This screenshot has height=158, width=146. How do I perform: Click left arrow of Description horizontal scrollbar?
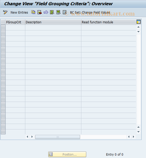click(x=27, y=137)
